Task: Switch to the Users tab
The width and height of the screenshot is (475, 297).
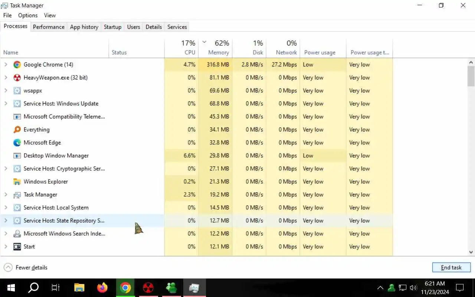Action: [134, 27]
